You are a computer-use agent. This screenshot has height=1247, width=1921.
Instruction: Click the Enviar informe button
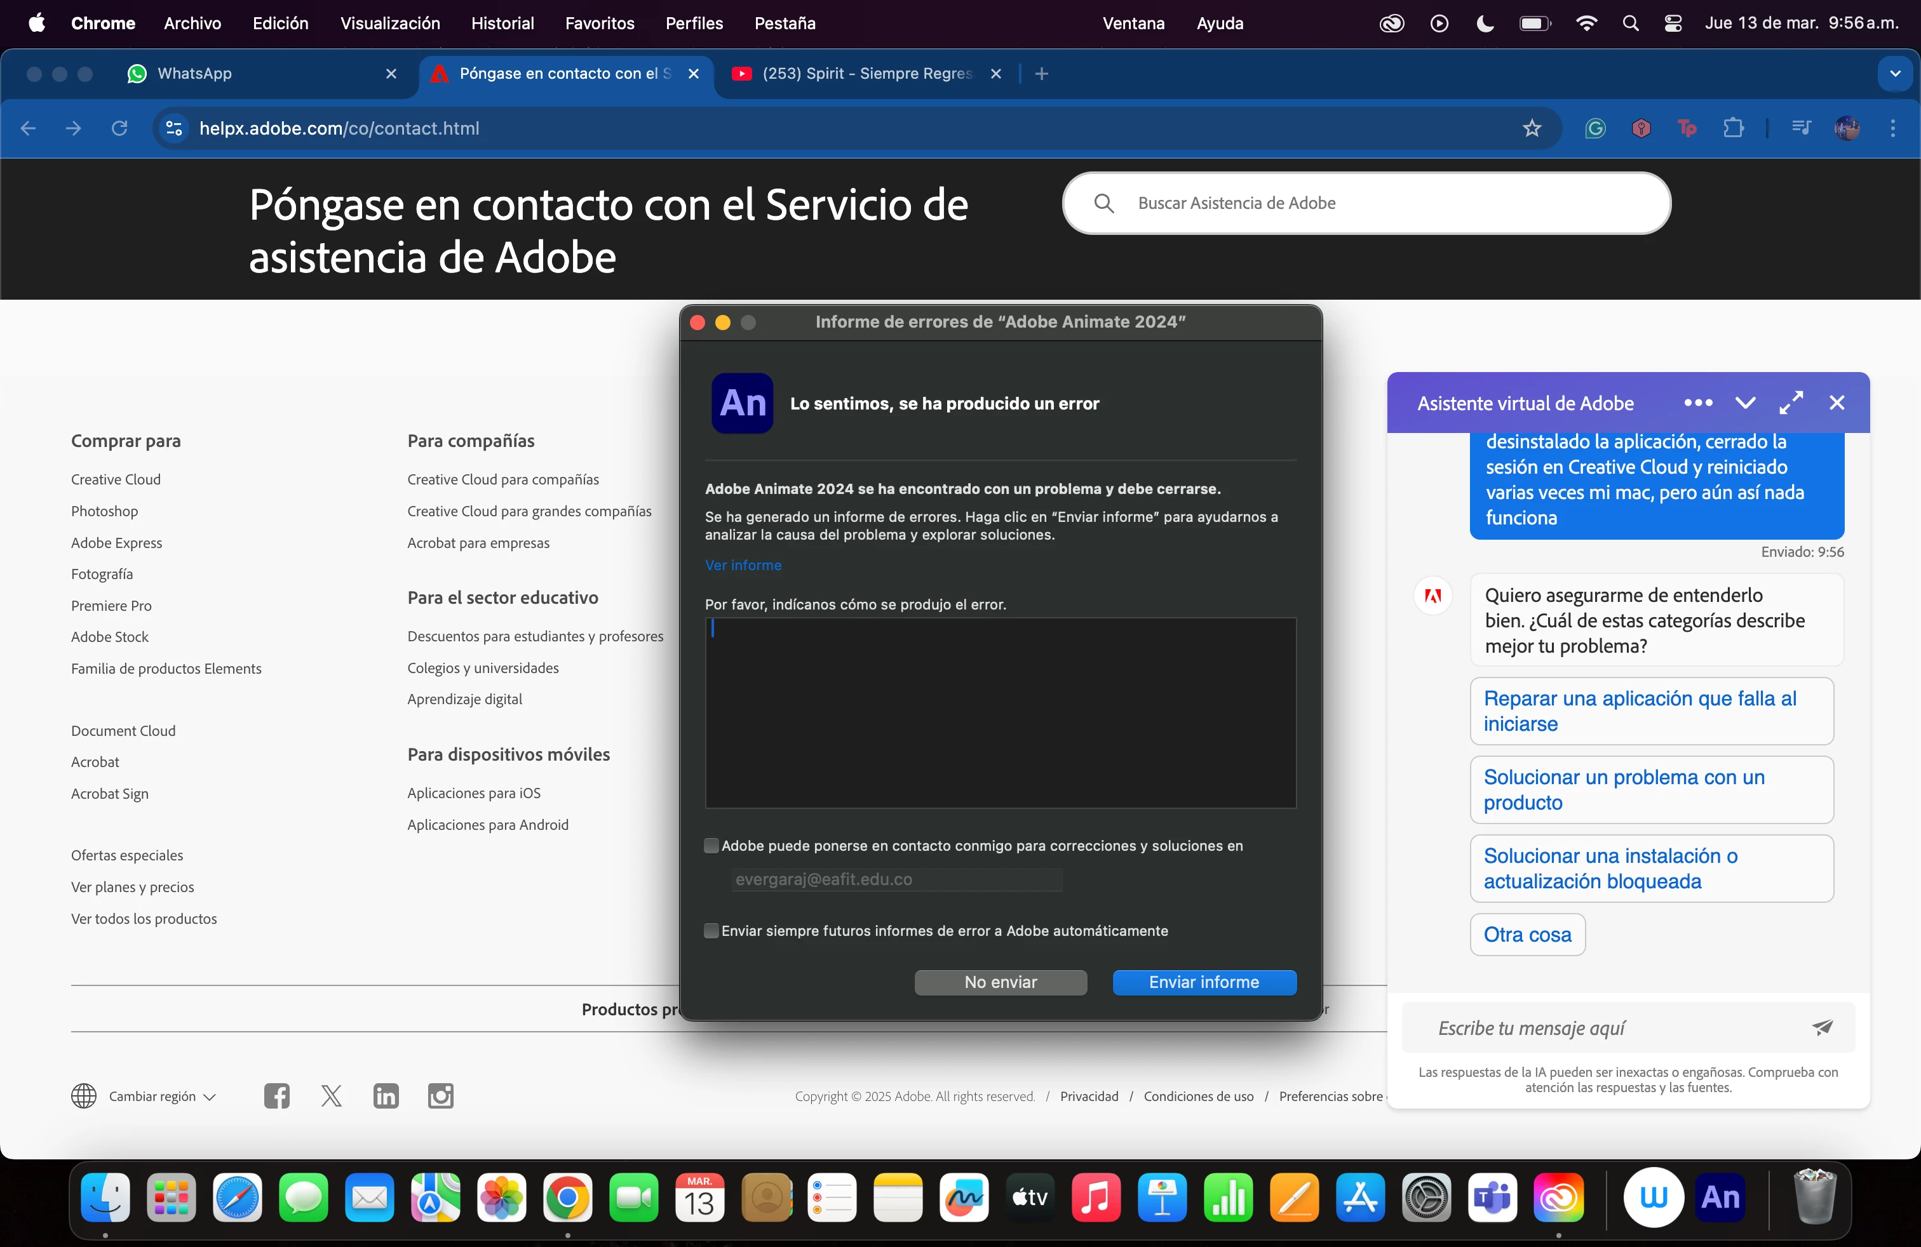pos(1203,982)
